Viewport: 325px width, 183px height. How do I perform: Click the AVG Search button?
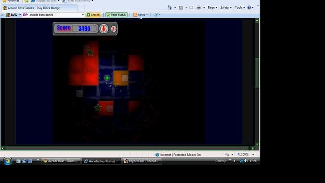click(93, 15)
